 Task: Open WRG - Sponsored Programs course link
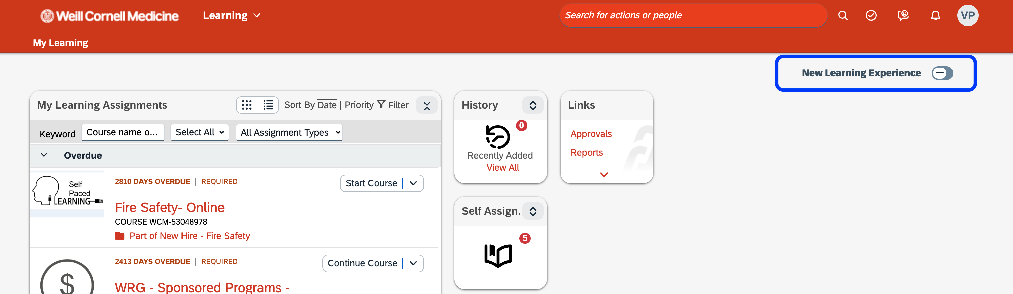(x=202, y=287)
